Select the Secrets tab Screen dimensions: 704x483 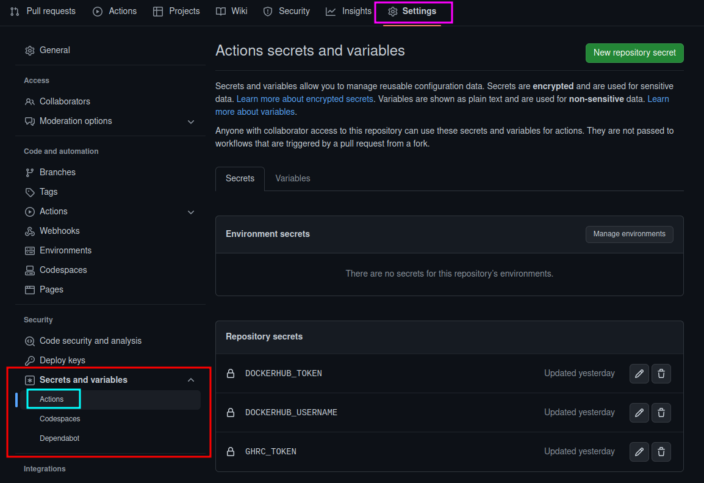[x=240, y=178]
